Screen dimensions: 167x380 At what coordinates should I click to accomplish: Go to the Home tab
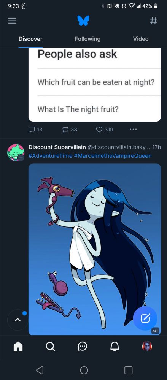18,346
